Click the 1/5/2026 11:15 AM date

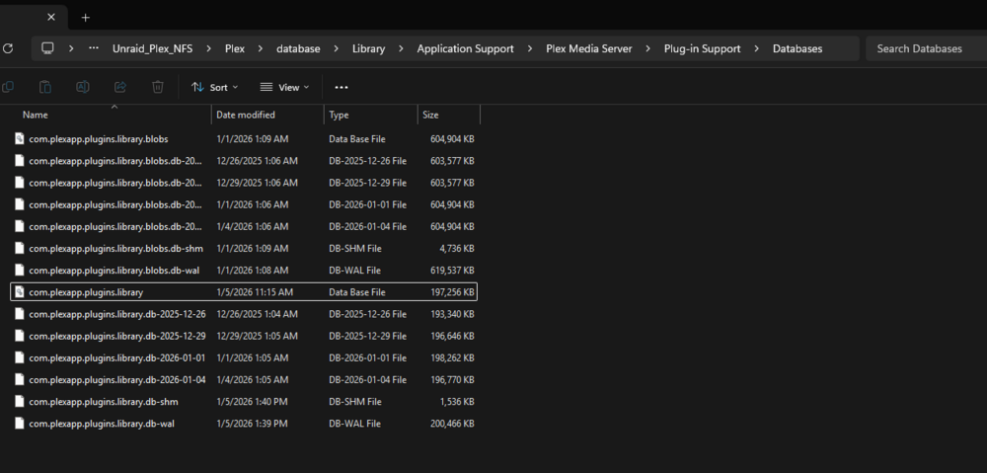coord(255,292)
